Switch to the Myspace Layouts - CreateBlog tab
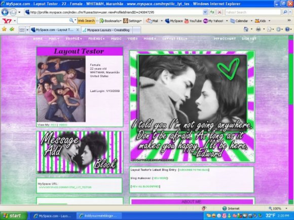This screenshot has width=294, height=220. point(106,30)
